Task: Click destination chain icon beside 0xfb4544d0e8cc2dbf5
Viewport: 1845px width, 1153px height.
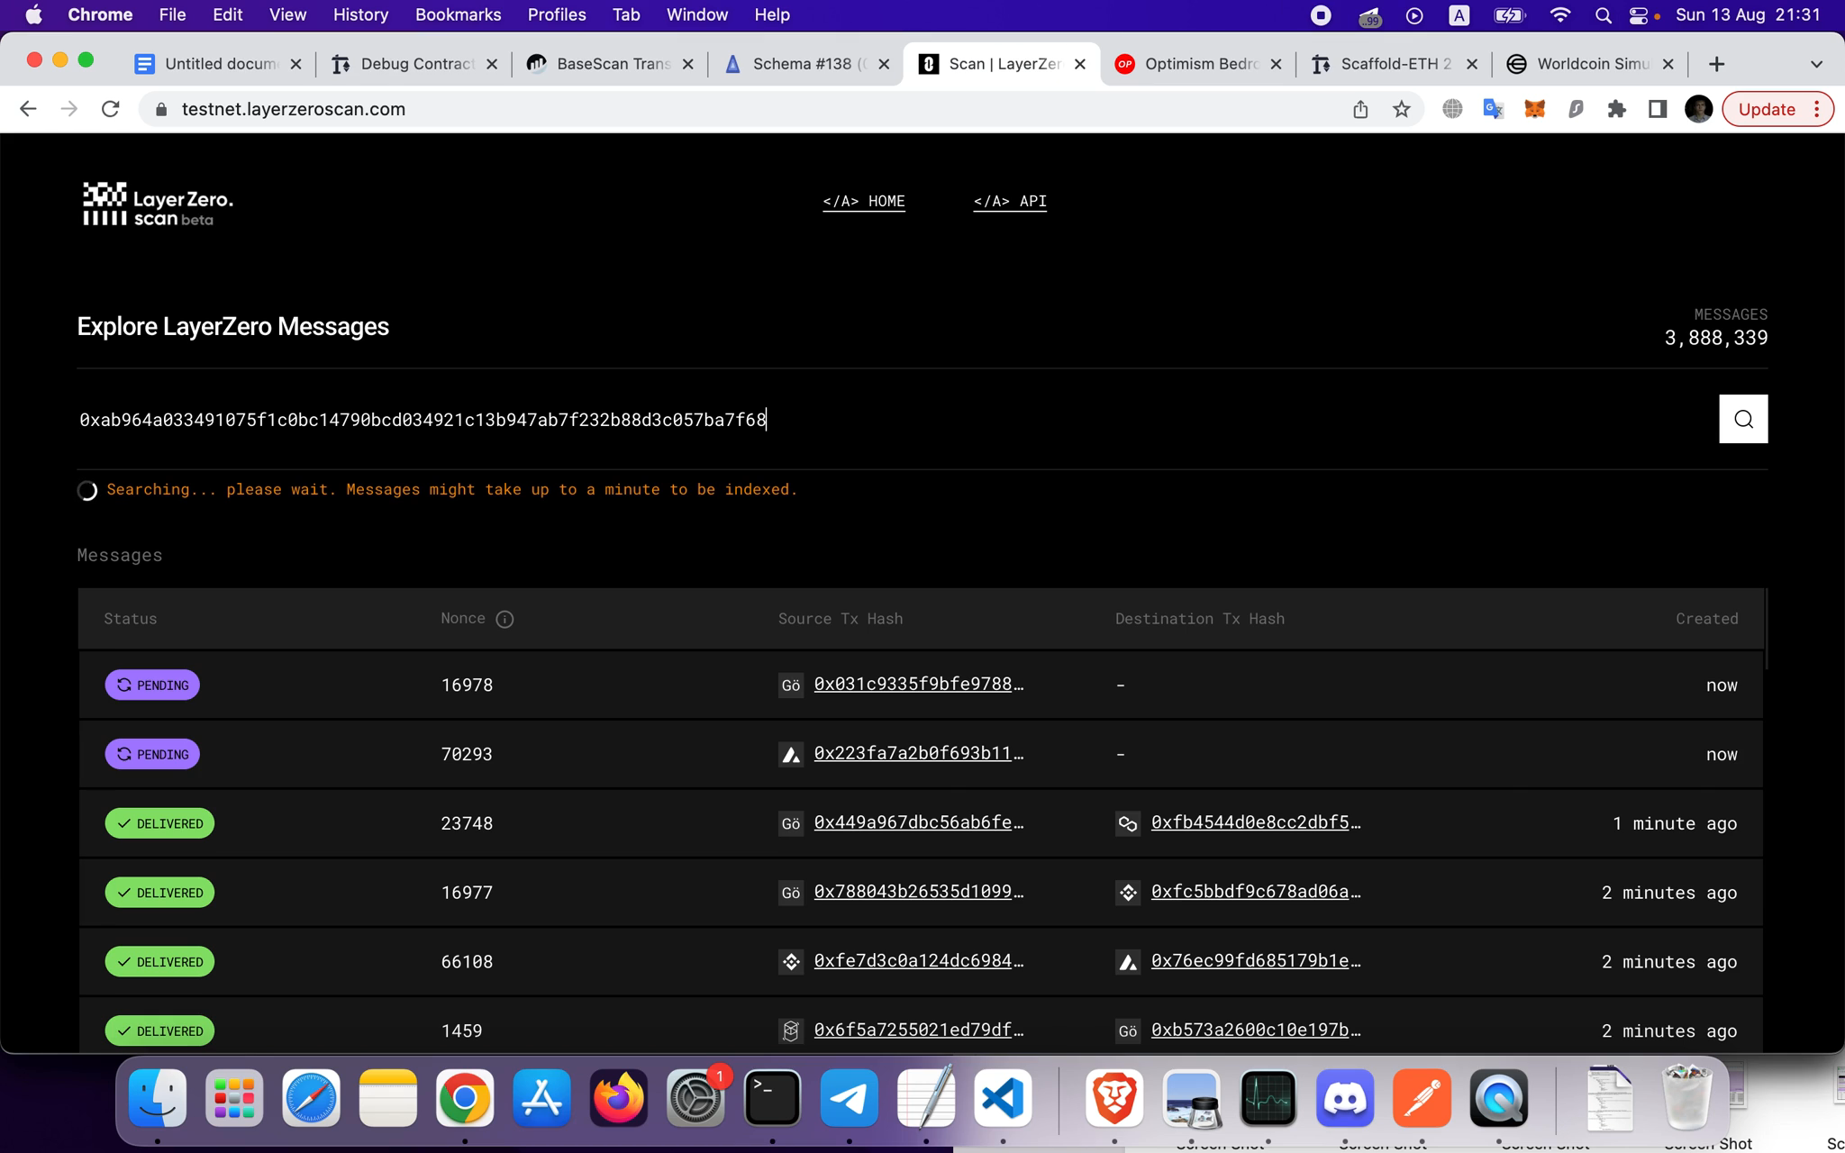Action: [1128, 823]
